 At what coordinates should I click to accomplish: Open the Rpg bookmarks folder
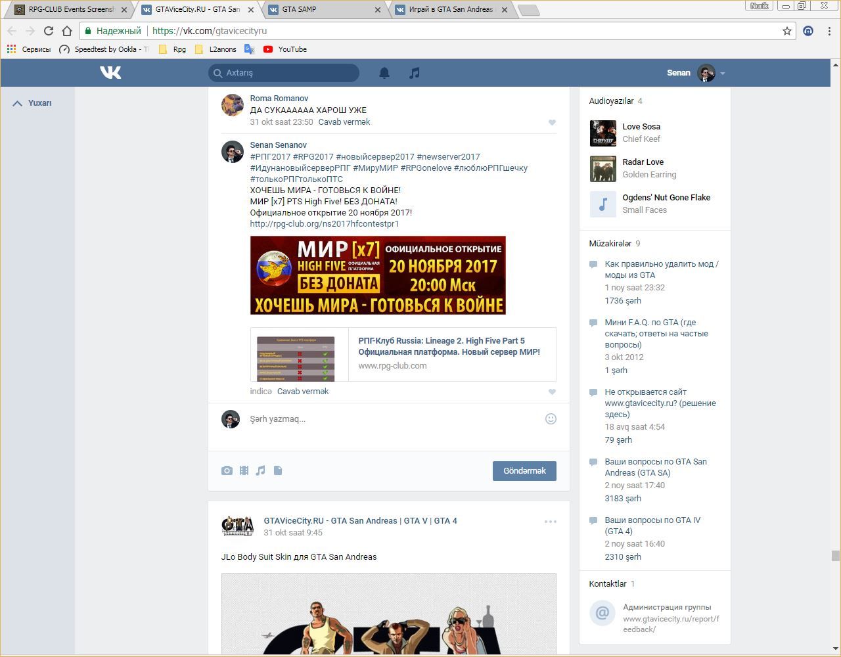pos(173,49)
